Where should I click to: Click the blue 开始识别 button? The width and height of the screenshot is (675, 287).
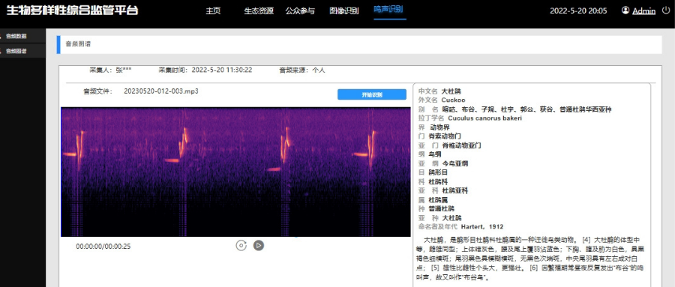point(372,94)
